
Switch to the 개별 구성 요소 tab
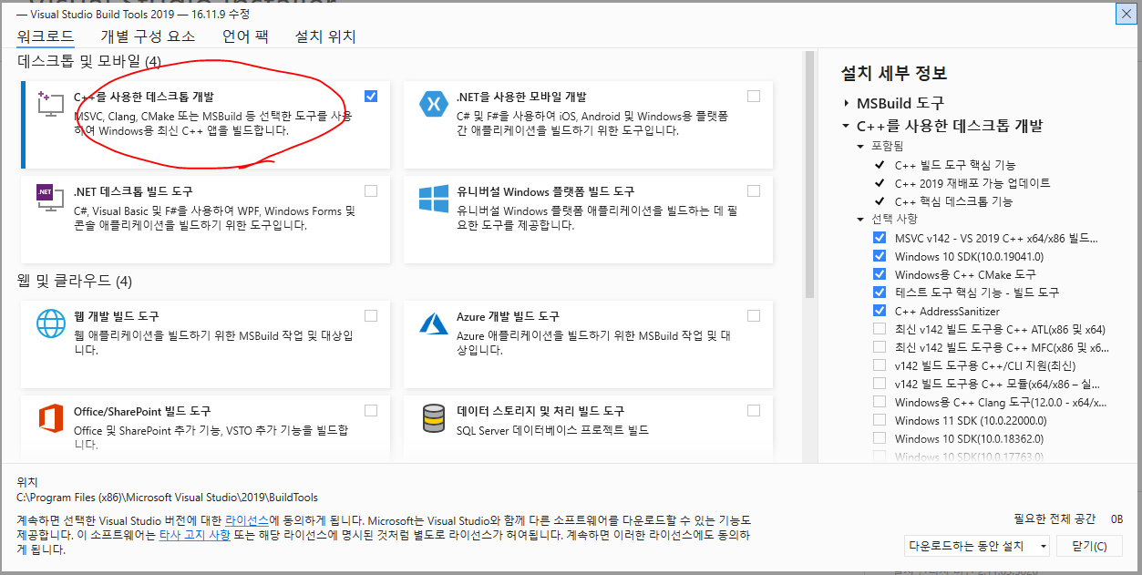point(148,36)
